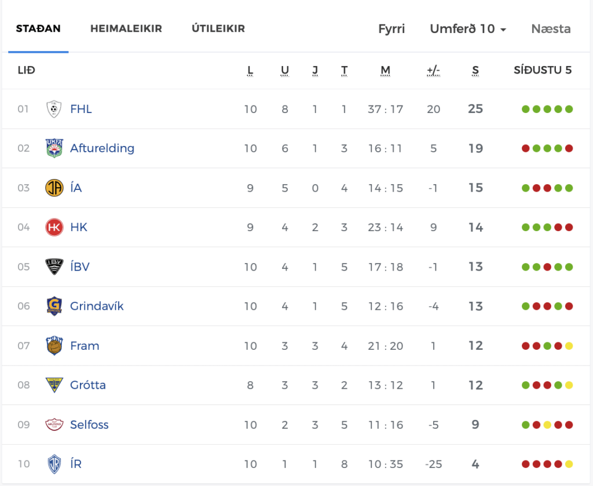Switch to the Útileikir tab

point(218,28)
